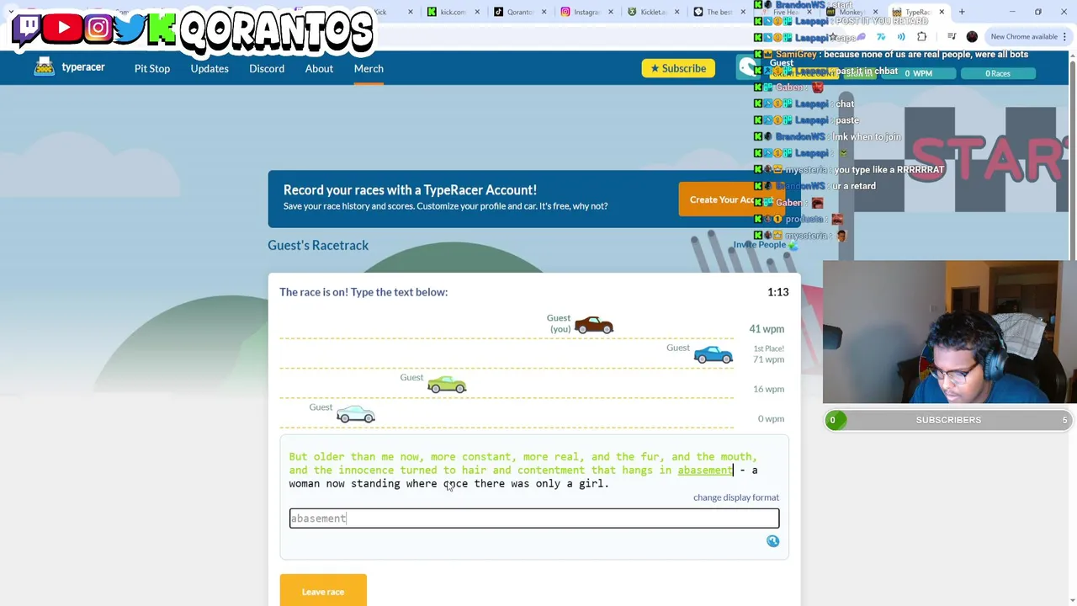Click 'The race is on! Type the text below:'
This screenshot has width=1077, height=606.
click(x=363, y=292)
